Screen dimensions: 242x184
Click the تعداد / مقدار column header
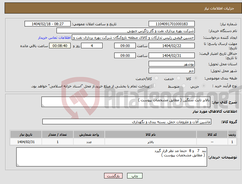[x=57, y=134]
